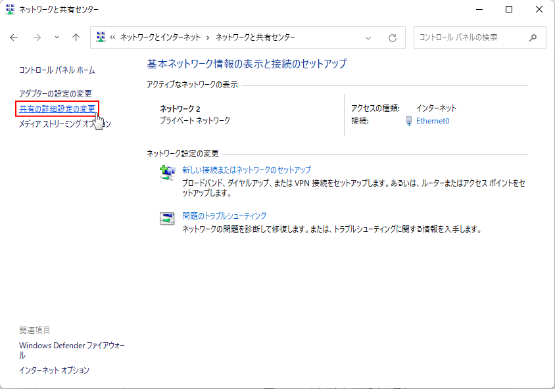Click the Back navigation arrow
Image resolution: width=555 pixels, height=389 pixels.
pyautogui.click(x=14, y=37)
